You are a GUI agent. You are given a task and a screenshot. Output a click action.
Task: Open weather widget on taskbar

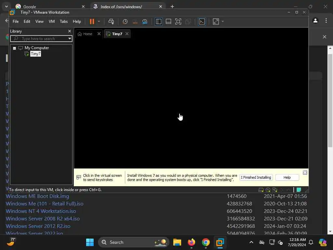[x=11, y=242]
